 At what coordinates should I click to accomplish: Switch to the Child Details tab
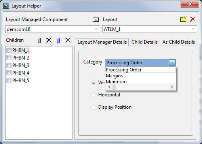point(145,42)
